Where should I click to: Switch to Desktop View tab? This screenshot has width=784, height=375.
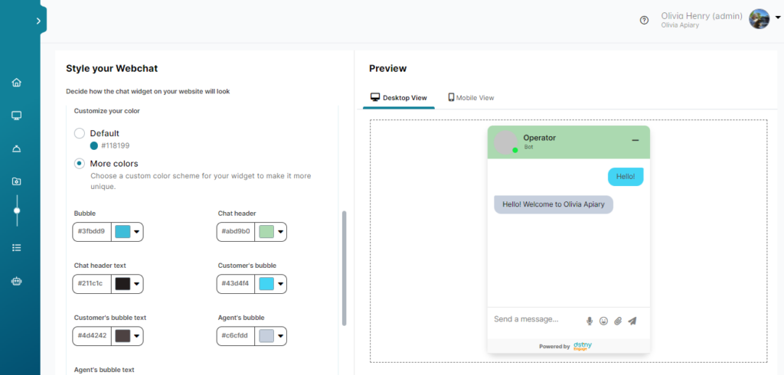[398, 97]
